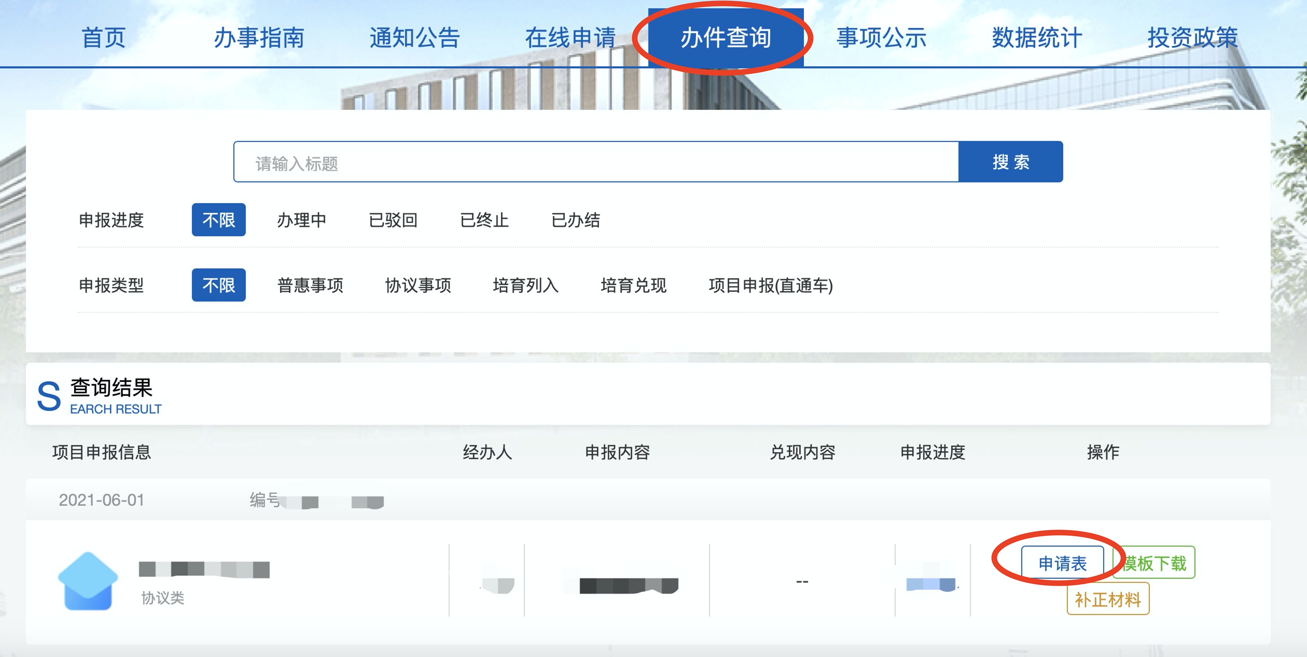
Task: Click the 2021-06-01 date text
Action: [x=102, y=500]
